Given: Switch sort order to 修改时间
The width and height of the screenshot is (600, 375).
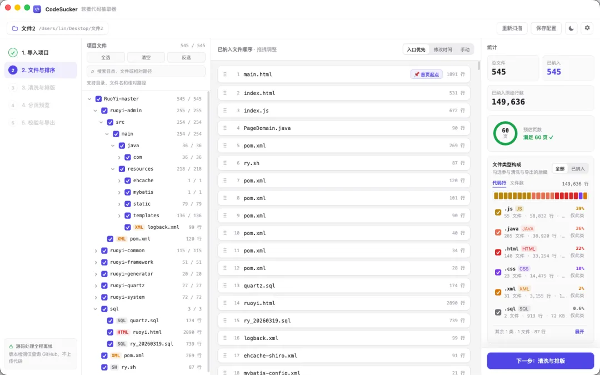Looking at the screenshot, I should (443, 49).
